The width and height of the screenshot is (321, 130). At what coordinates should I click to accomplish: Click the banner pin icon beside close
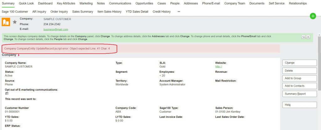[303, 37]
